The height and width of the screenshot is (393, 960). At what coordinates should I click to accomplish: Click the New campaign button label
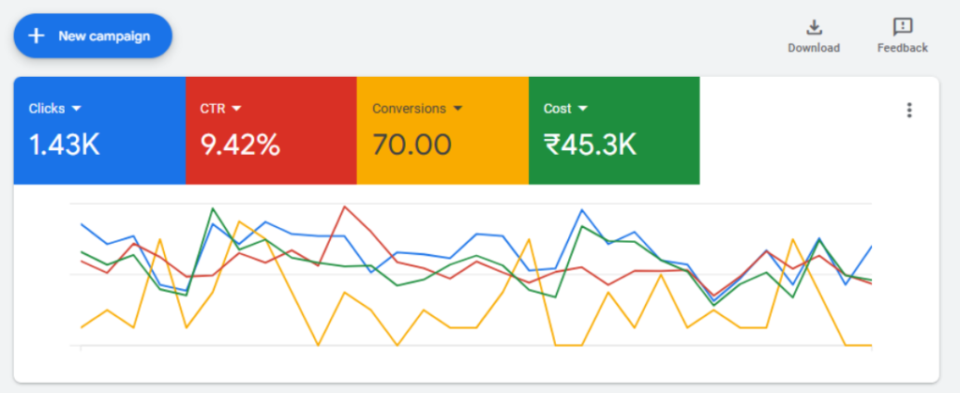(104, 37)
